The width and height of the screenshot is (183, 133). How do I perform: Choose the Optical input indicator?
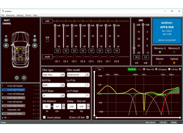[x=174, y=63]
